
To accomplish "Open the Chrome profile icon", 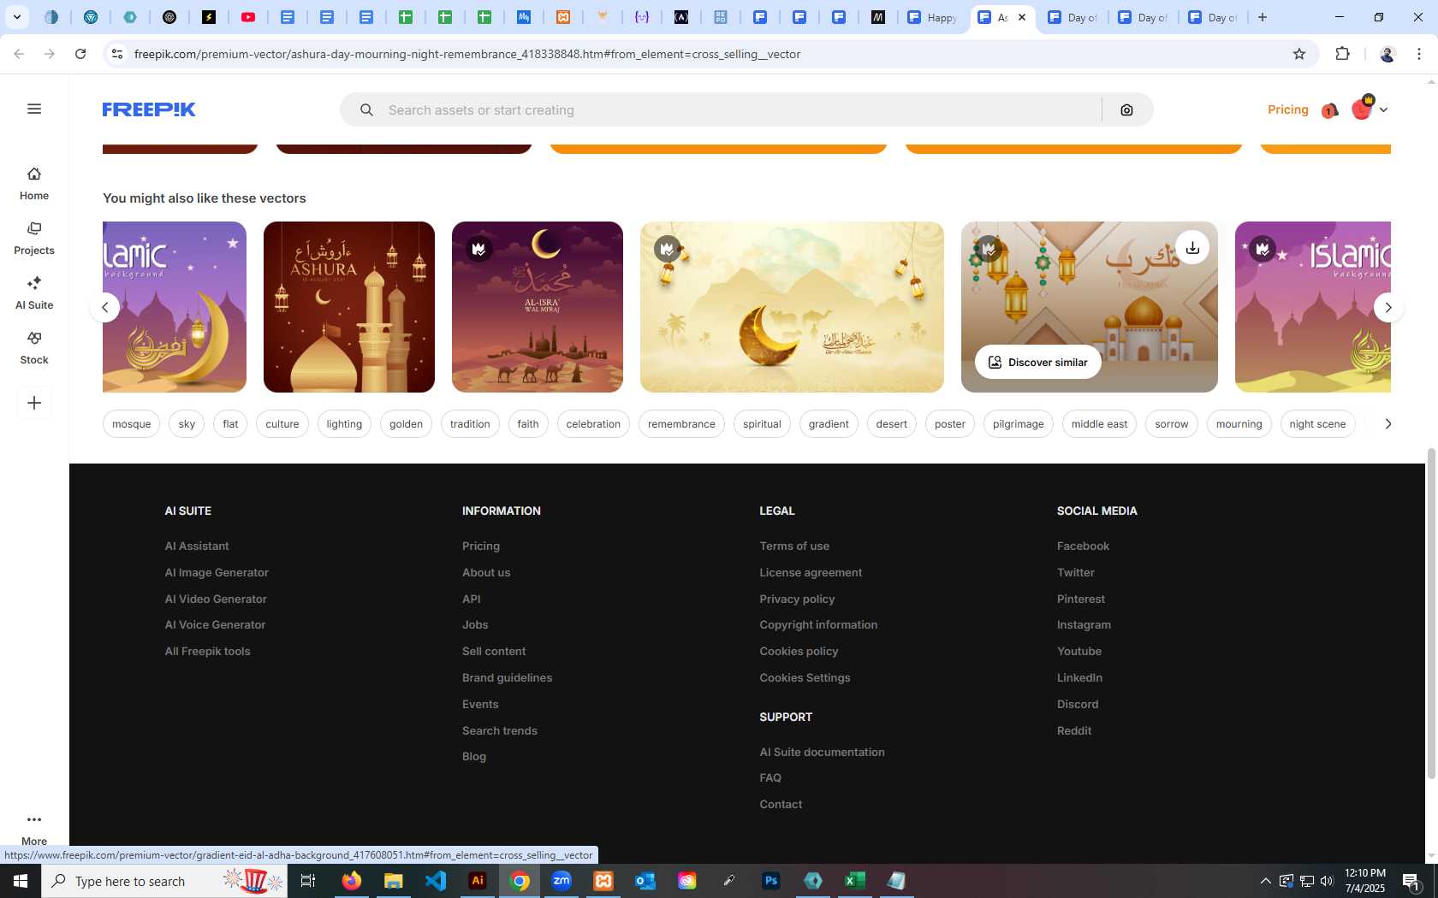I will coord(1387,54).
